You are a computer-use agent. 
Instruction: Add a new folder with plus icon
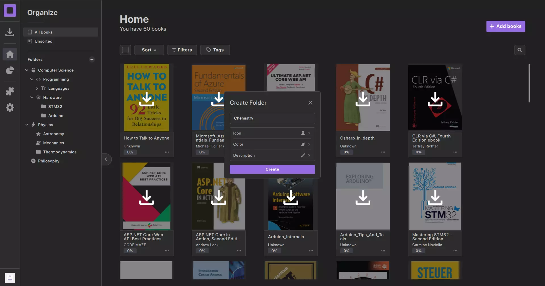click(x=91, y=59)
